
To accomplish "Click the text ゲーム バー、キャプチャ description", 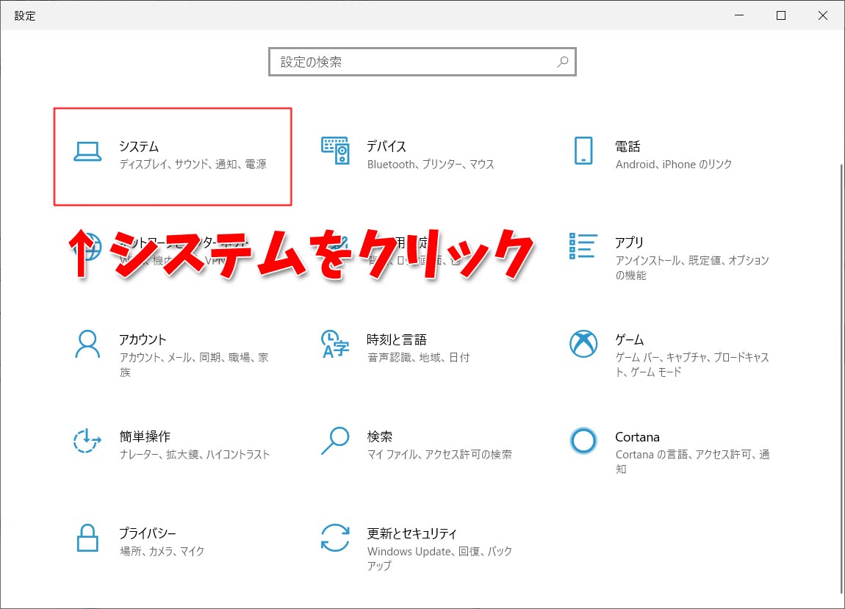I will click(692, 364).
